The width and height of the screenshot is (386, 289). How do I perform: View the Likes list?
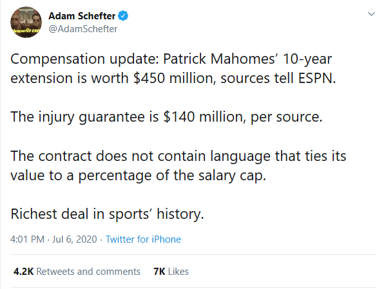pos(171,272)
